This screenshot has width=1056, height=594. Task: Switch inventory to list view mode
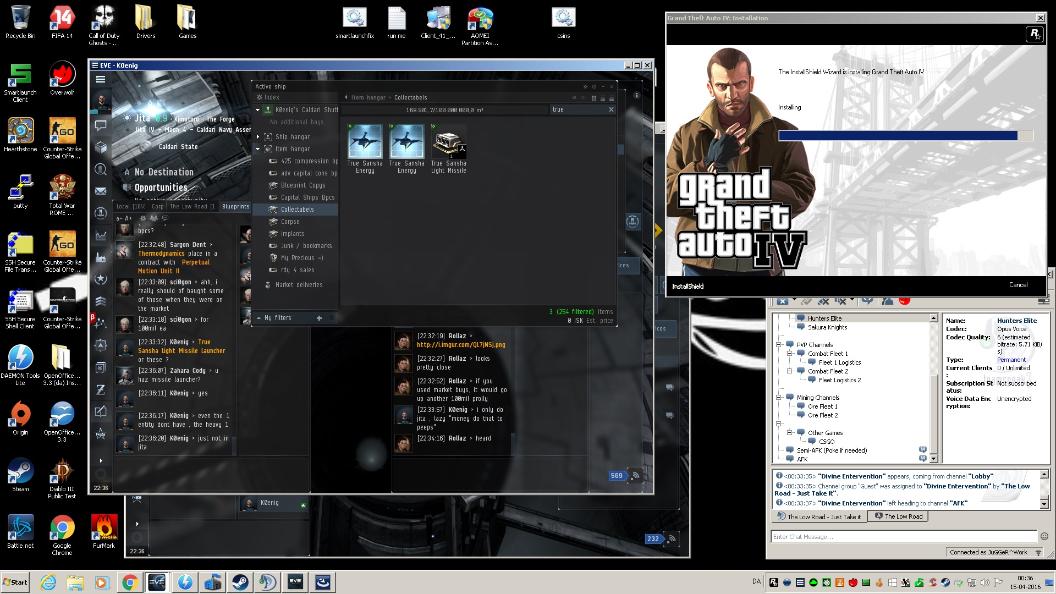coord(612,98)
